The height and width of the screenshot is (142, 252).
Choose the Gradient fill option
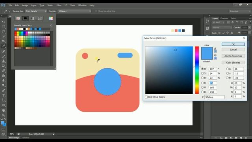pos(32,19)
